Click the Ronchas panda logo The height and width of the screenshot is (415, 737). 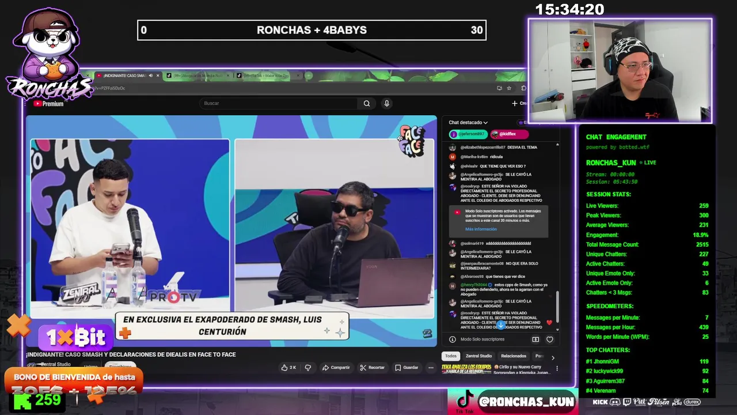49,55
